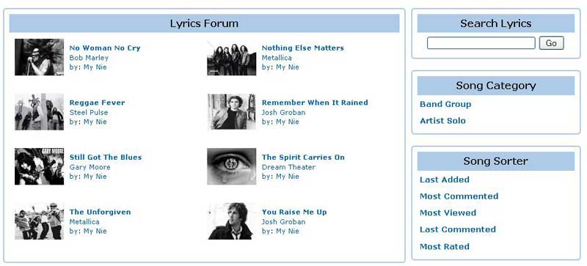This screenshot has height=266, width=587.
Task: Sort songs by Most Viewed
Action: [x=448, y=213]
